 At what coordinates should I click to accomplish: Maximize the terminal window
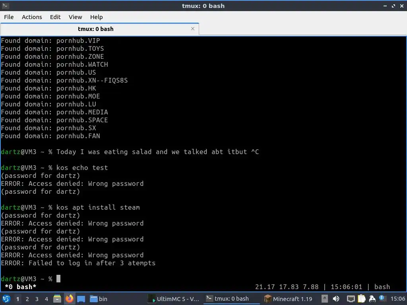(393, 6)
